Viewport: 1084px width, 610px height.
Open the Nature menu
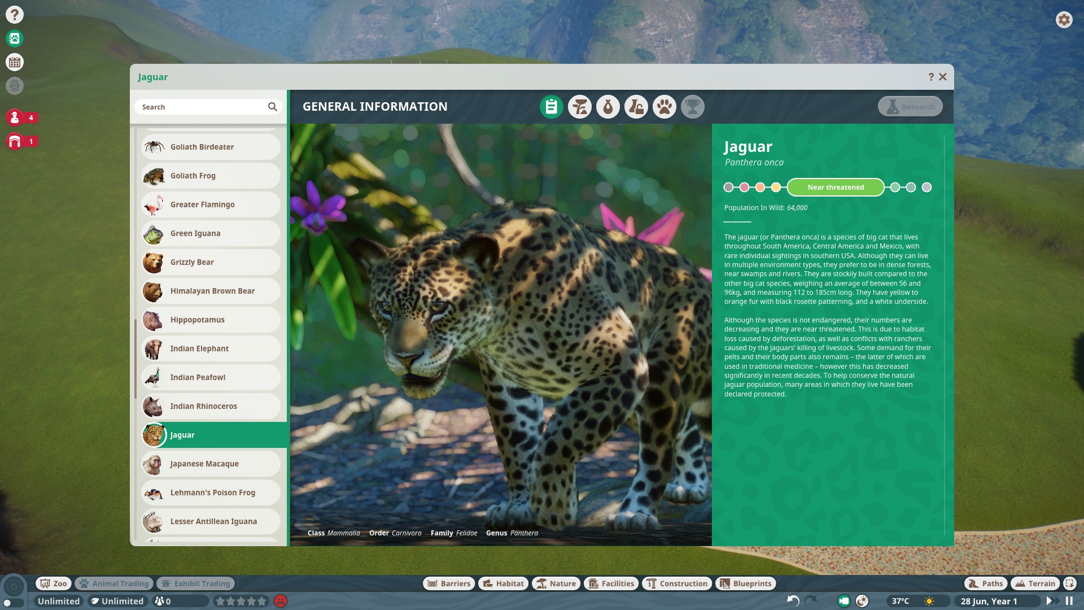556,583
